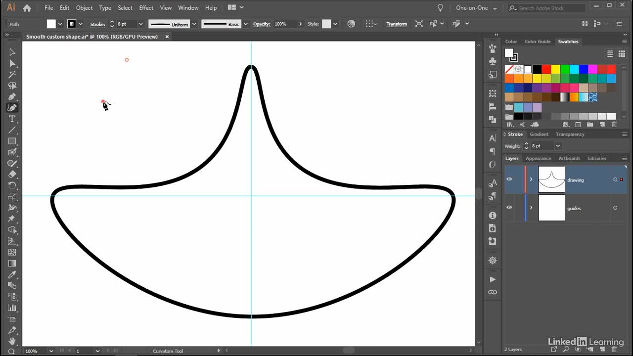The width and height of the screenshot is (633, 356).
Task: Select the black color swatch
Action: 537,69
